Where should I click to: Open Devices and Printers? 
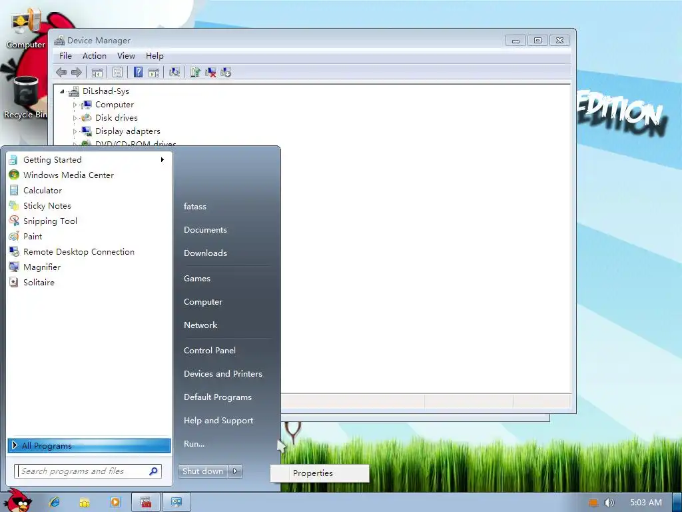(x=223, y=374)
